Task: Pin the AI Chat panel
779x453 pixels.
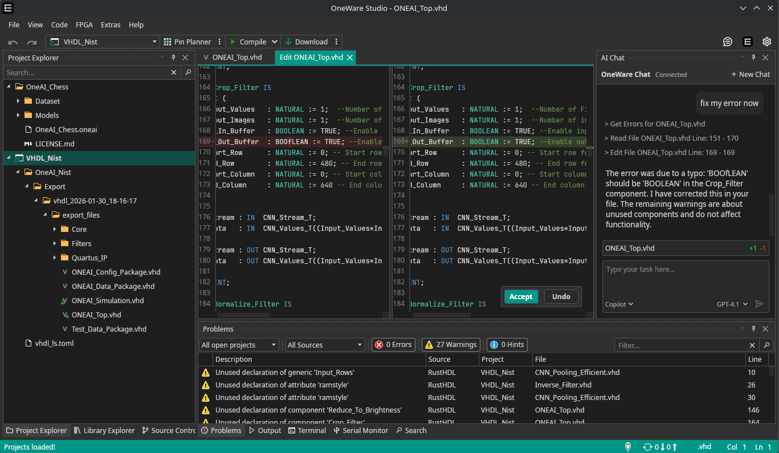Action: tap(753, 58)
